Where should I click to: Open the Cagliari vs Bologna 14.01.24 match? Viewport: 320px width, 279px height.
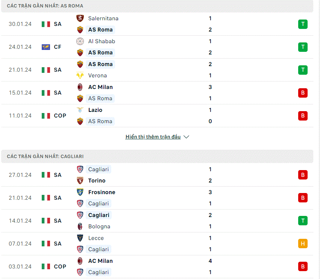click(x=157, y=221)
